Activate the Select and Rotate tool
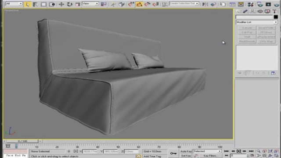 69,4
